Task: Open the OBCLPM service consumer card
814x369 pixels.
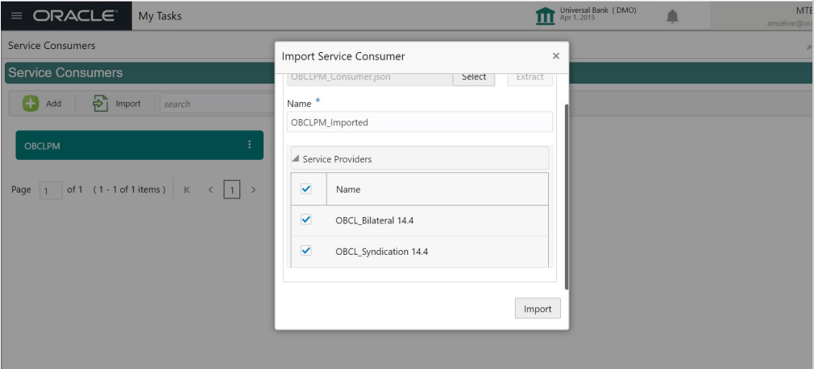Action: pyautogui.click(x=139, y=145)
